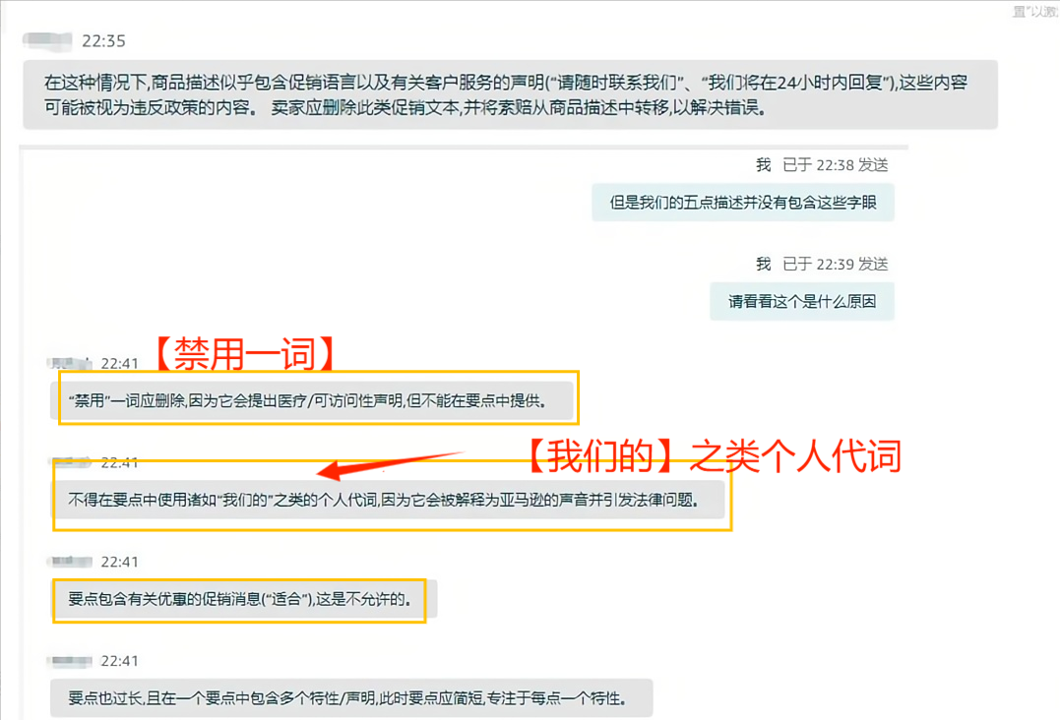Click the red 【禁用一词】 annotation label
1060x720 pixels.
coord(245,354)
